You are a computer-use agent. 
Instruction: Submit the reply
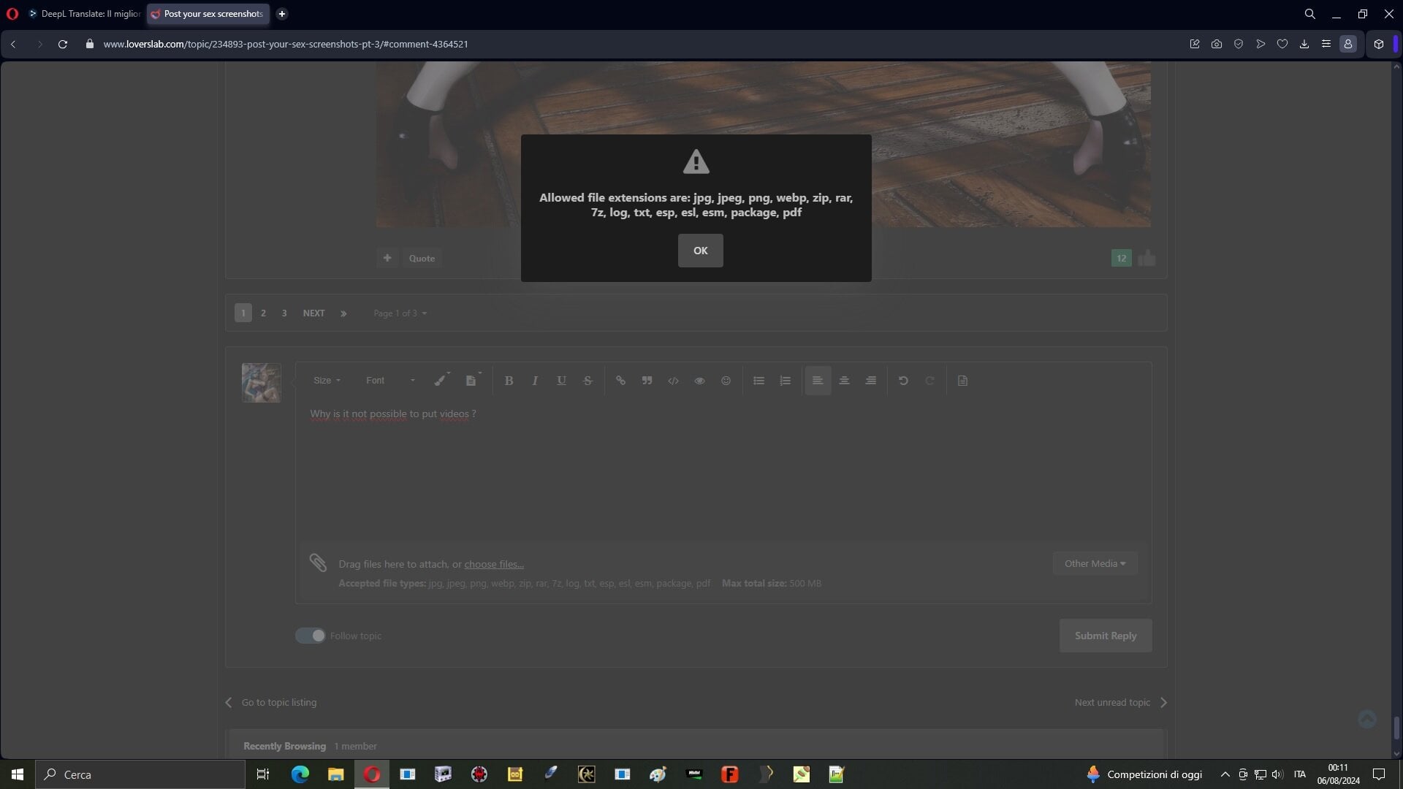click(1106, 636)
